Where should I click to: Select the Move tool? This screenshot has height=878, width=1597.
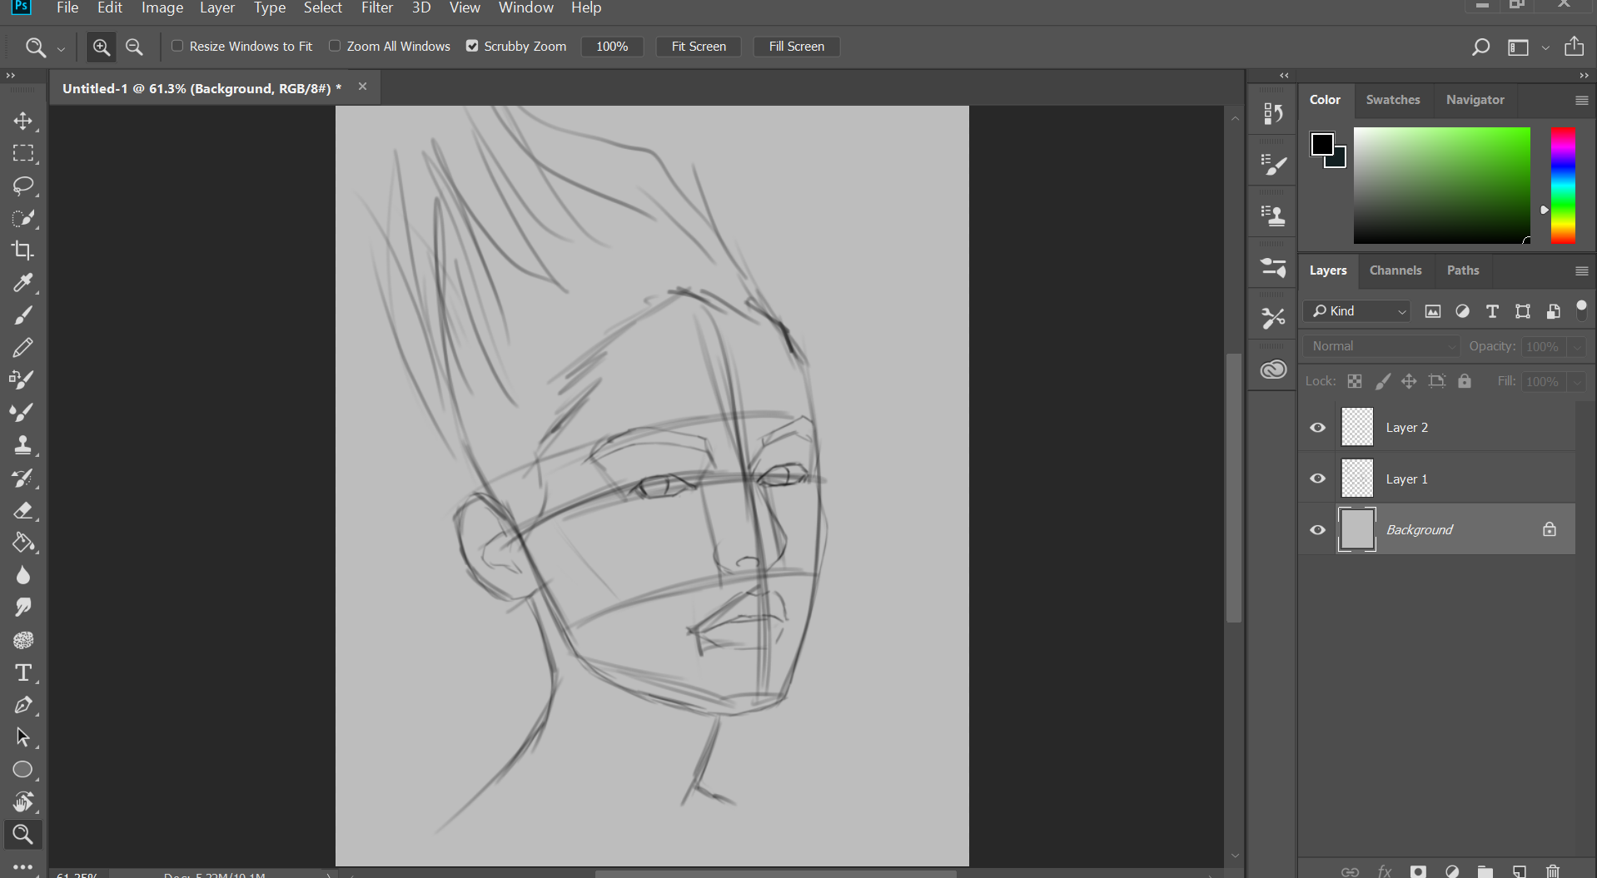[x=22, y=122]
